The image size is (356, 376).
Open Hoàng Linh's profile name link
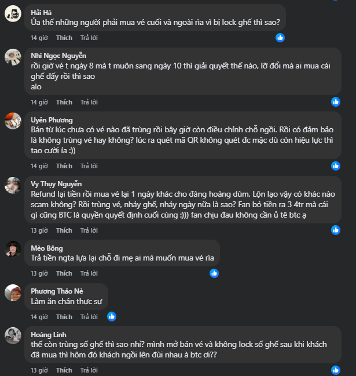point(49,334)
